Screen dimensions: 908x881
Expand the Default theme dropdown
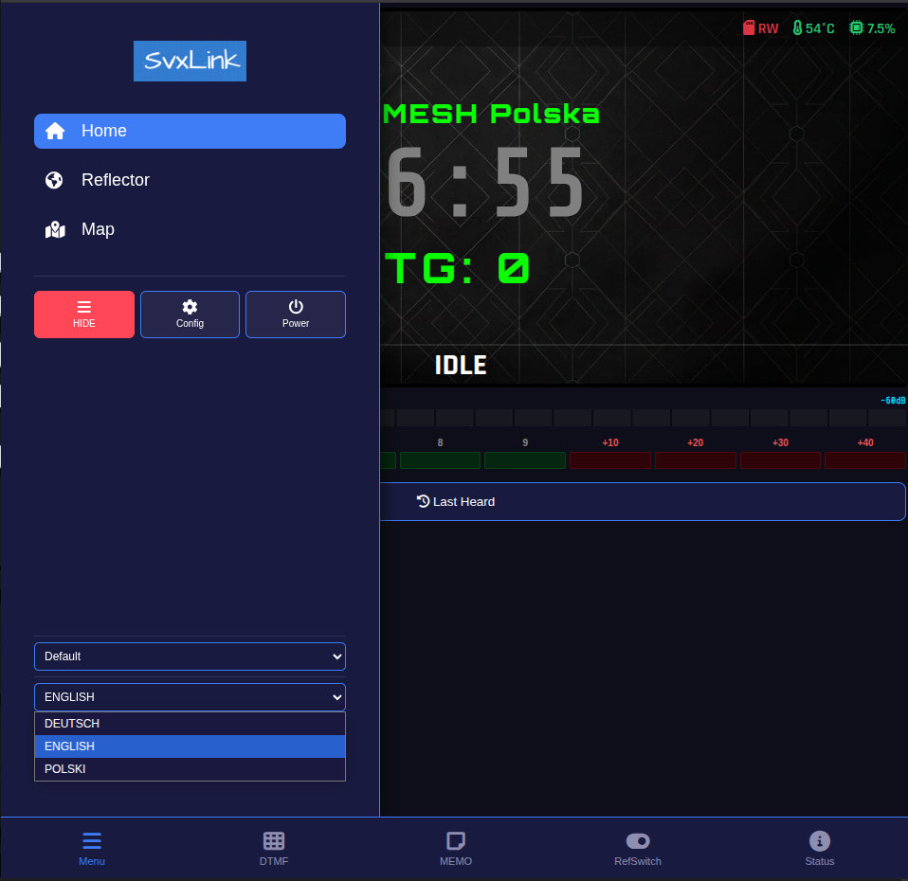click(190, 656)
